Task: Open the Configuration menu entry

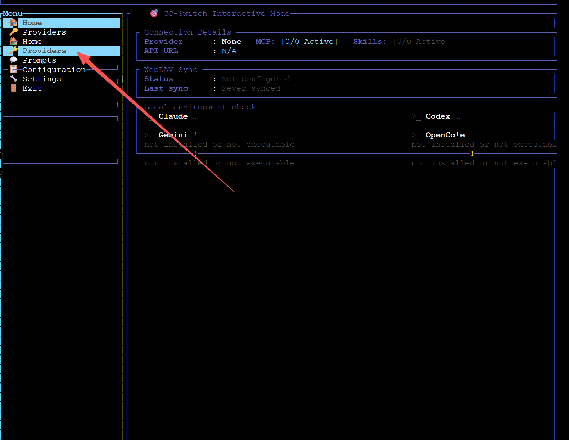Action: point(54,69)
